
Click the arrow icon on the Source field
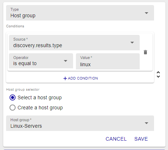click(132, 42)
